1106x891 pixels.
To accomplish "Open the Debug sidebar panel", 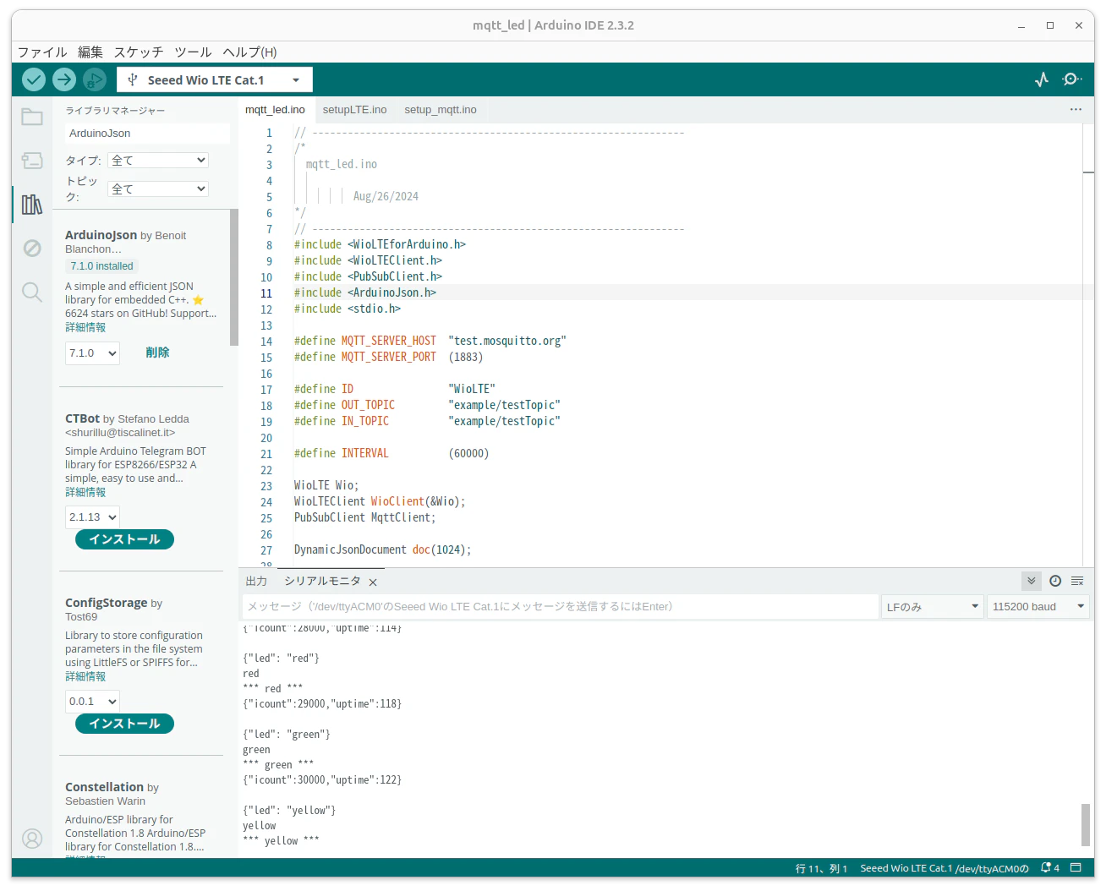I will point(32,248).
